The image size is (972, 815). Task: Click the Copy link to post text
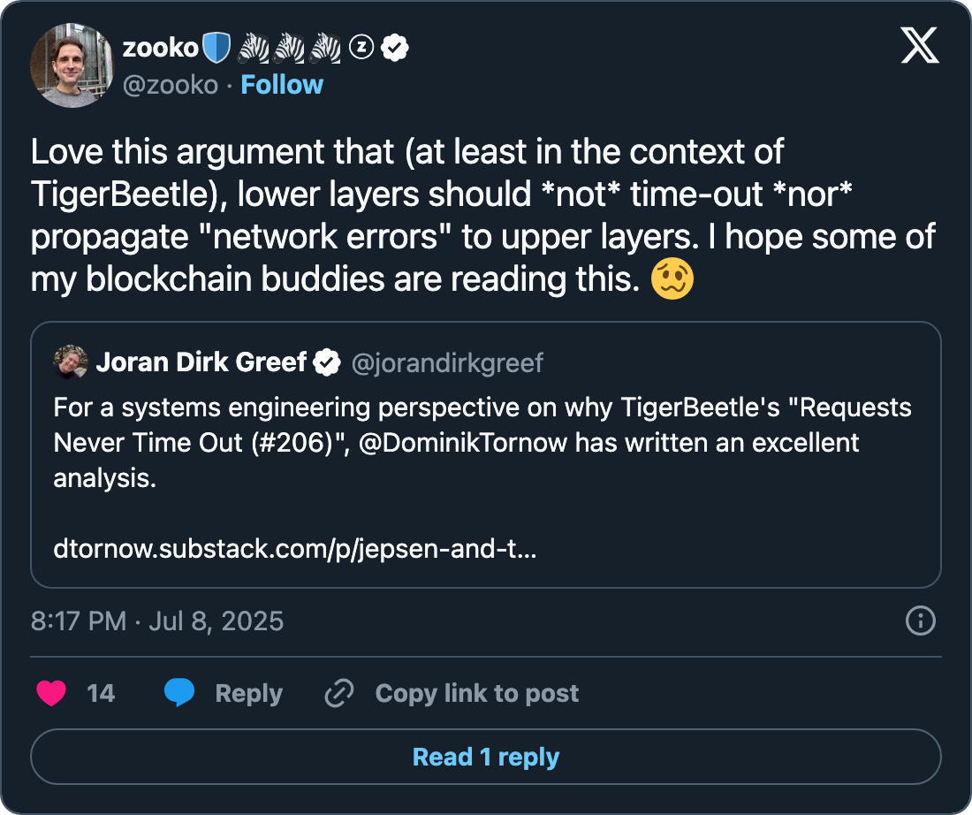[x=477, y=693]
